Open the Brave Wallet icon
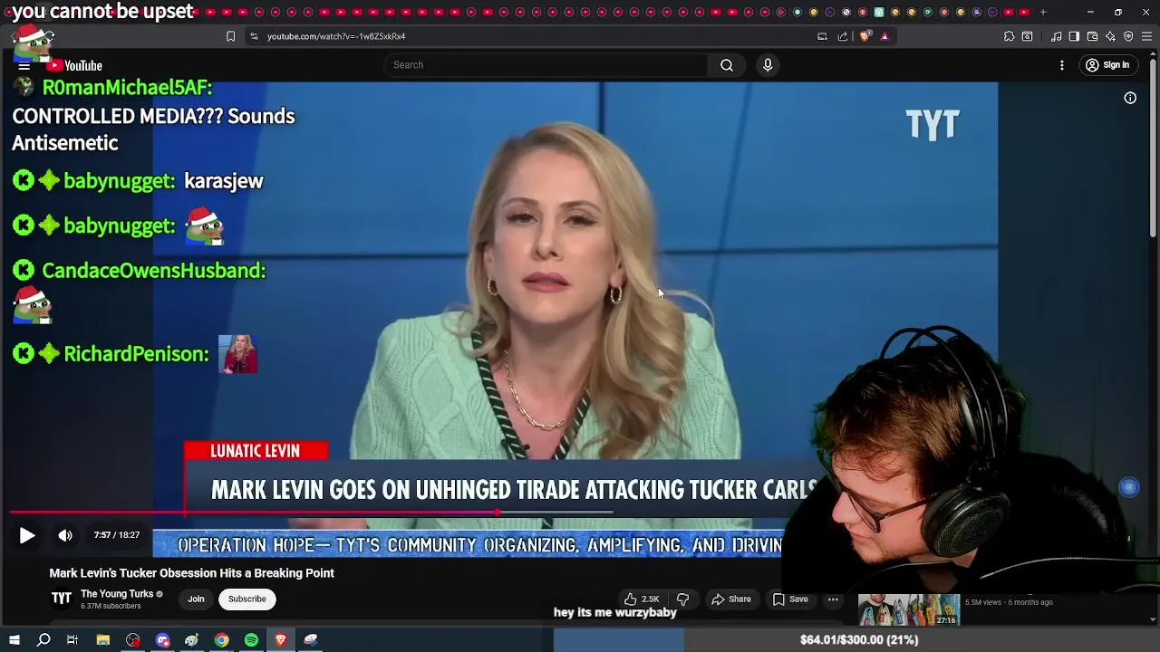The image size is (1160, 652). [1092, 36]
